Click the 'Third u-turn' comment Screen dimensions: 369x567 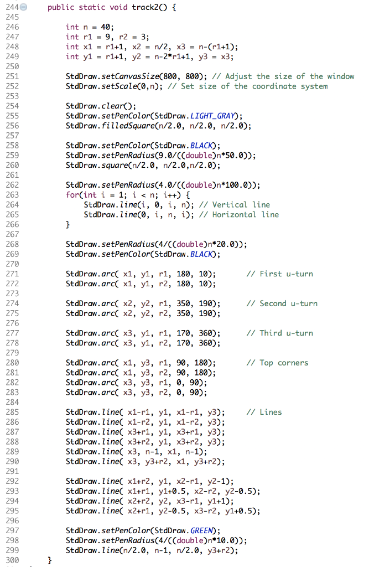[x=279, y=333]
